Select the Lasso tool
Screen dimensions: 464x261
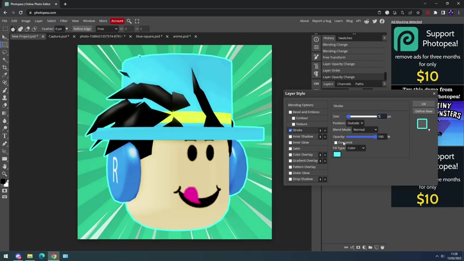[5, 52]
